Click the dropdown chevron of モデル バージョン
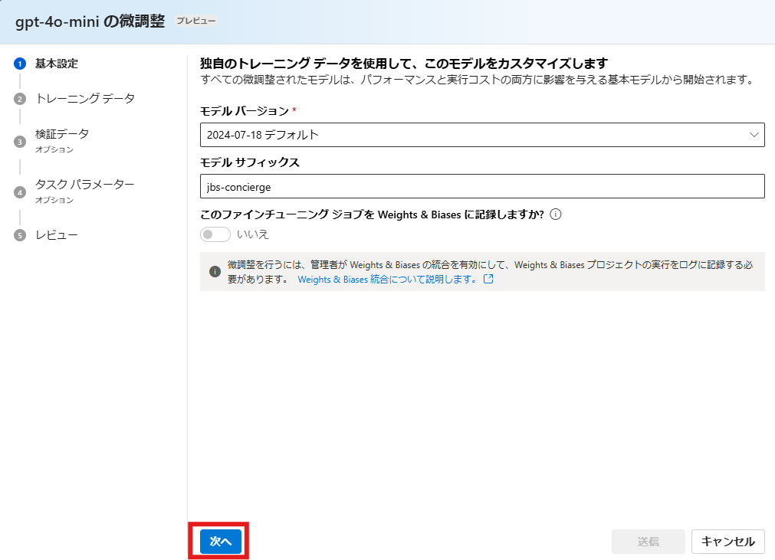This screenshot has width=775, height=560. click(x=754, y=135)
